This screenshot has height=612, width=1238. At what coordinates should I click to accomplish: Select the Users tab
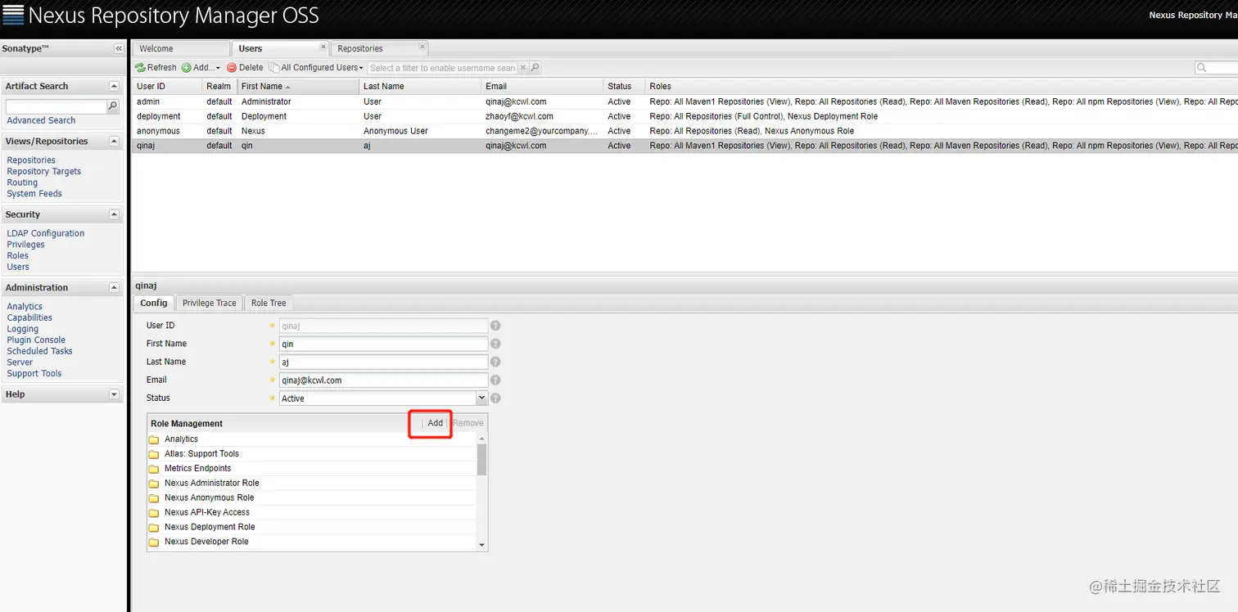[x=280, y=48]
